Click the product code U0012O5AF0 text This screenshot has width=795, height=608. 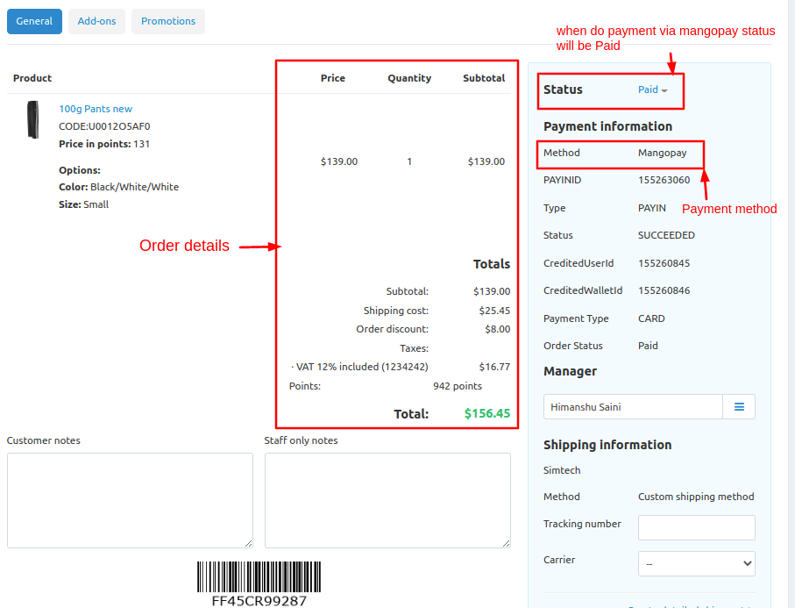click(104, 126)
